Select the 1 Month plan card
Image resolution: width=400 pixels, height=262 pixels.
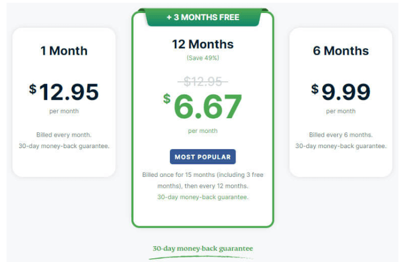click(64, 102)
